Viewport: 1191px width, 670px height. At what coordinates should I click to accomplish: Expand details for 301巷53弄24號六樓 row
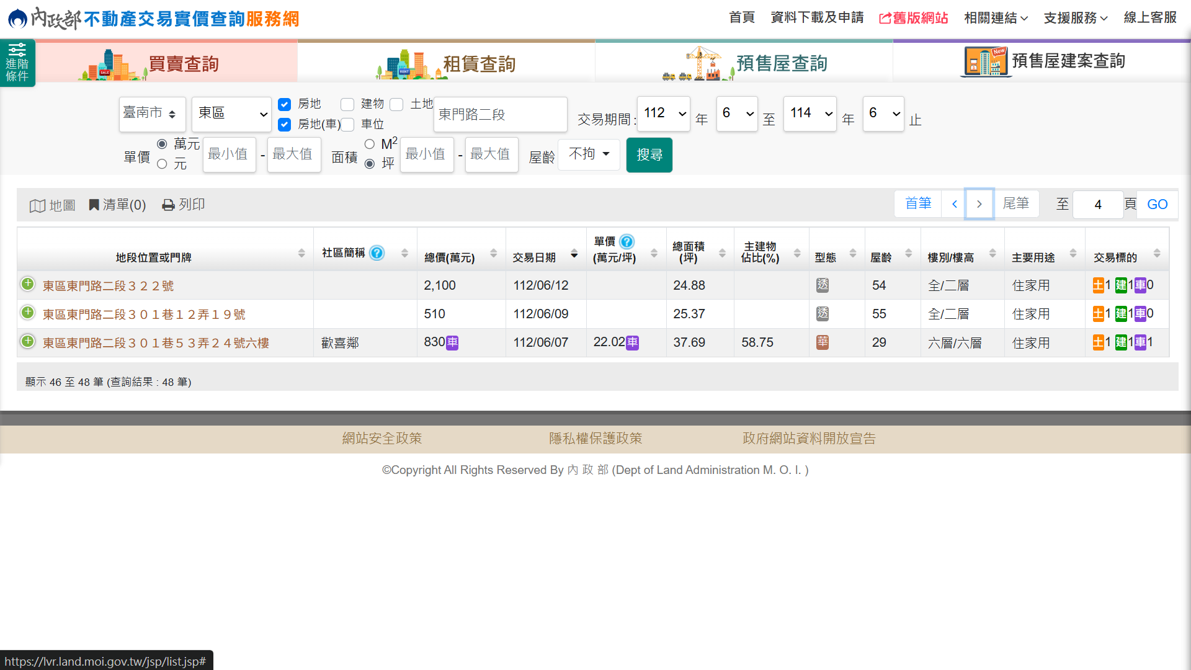pos(27,341)
